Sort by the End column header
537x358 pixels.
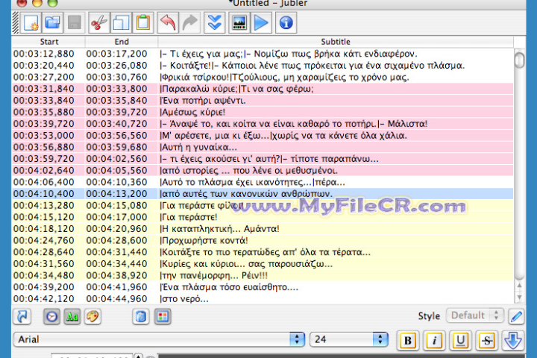click(122, 42)
